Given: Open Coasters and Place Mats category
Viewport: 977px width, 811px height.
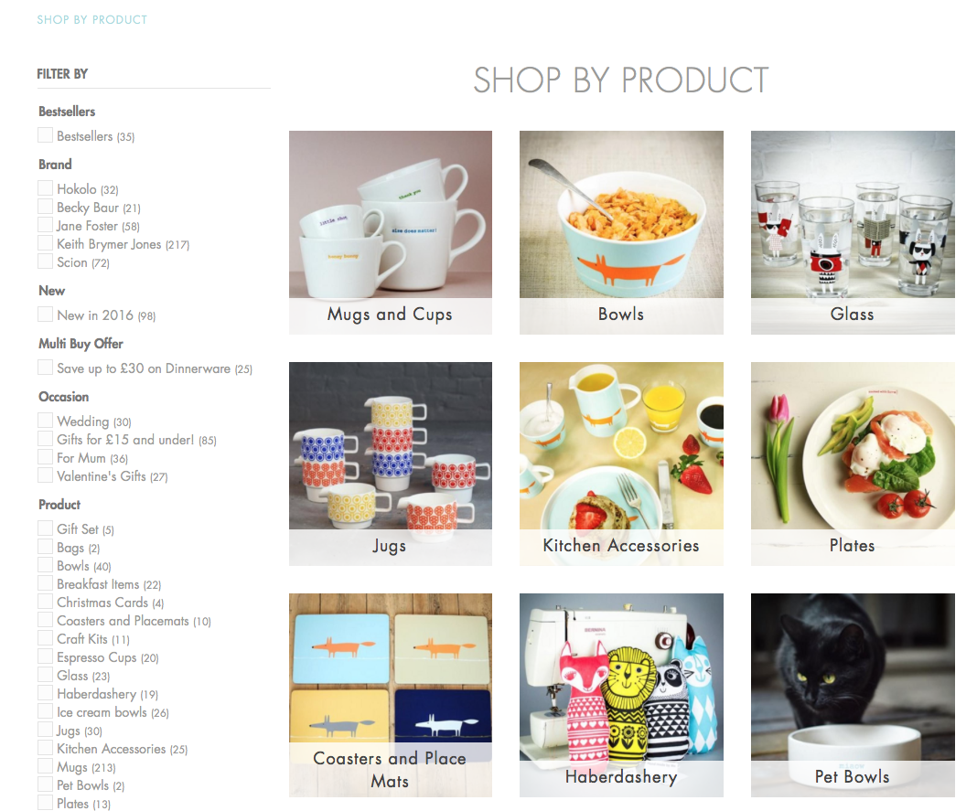Looking at the screenshot, I should click(390, 695).
